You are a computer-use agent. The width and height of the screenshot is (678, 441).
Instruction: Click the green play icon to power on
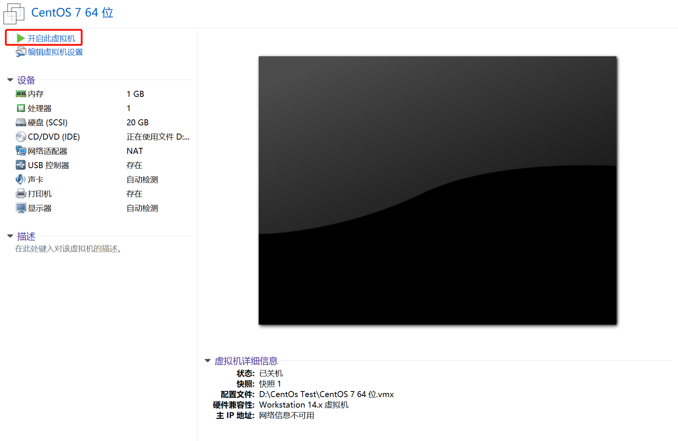click(21, 38)
